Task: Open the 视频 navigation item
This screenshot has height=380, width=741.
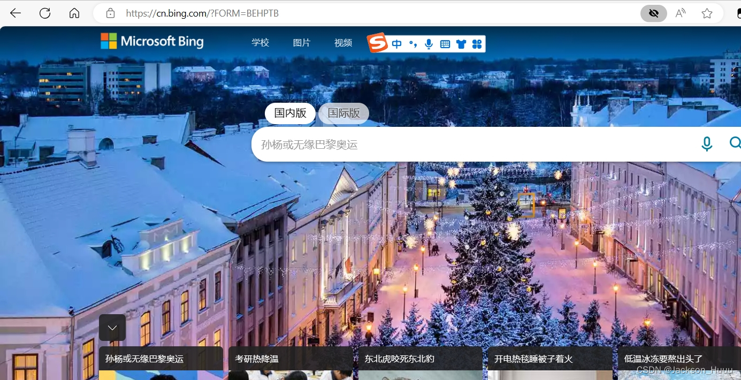Action: pyautogui.click(x=342, y=42)
